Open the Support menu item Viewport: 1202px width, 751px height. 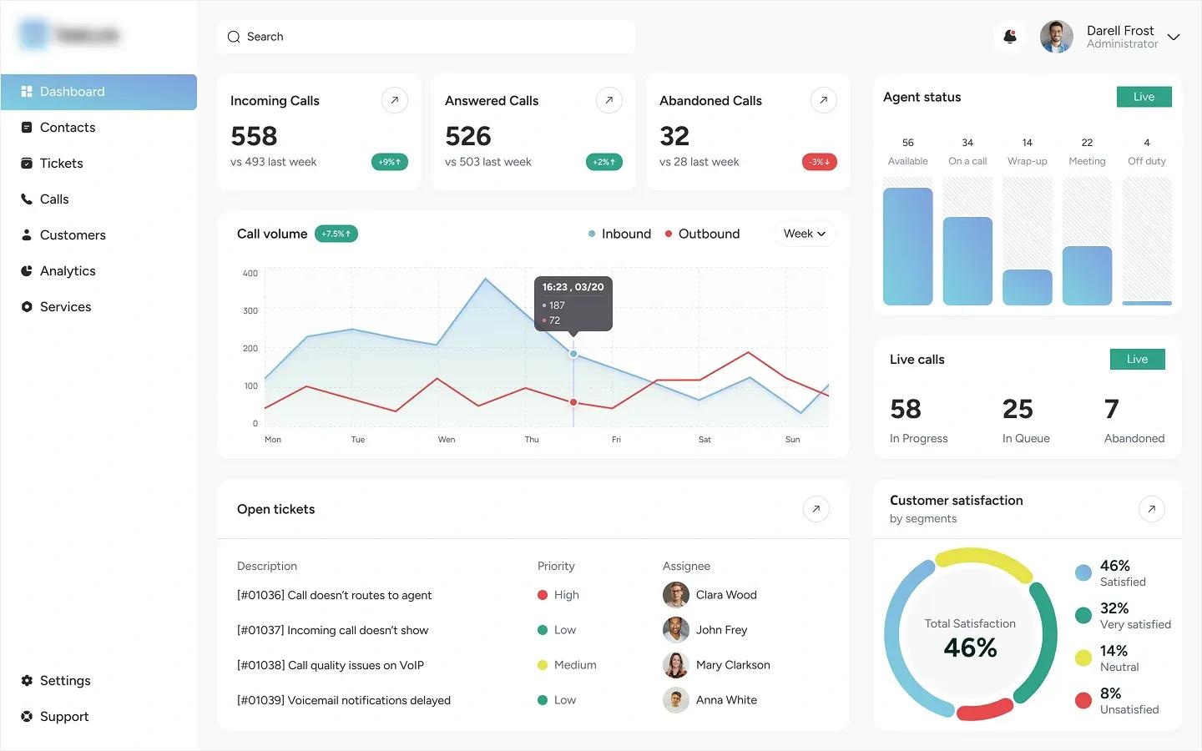63,716
